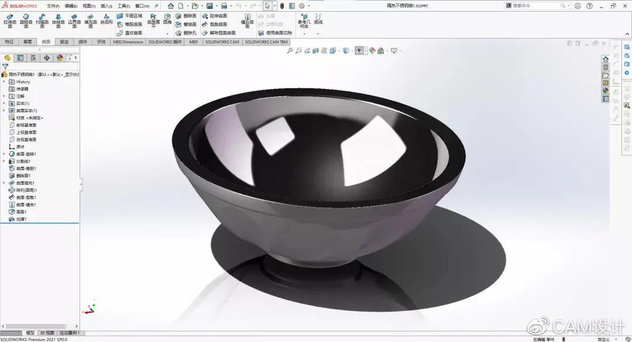Expand the 曲面-旋转1 feature
Image resolution: width=632 pixels, height=342 pixels.
point(4,154)
